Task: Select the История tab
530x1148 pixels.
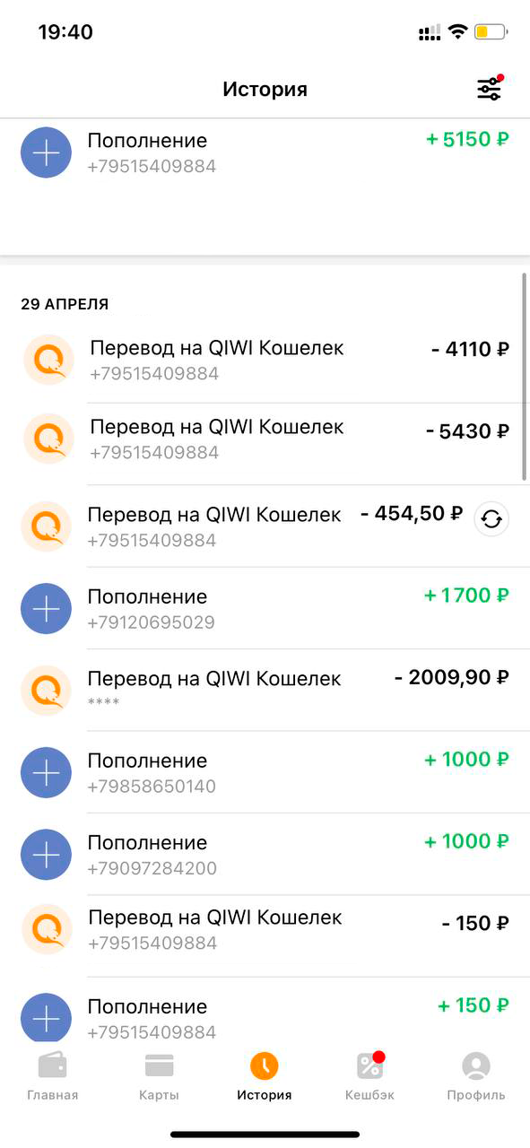Action: tap(265, 1076)
